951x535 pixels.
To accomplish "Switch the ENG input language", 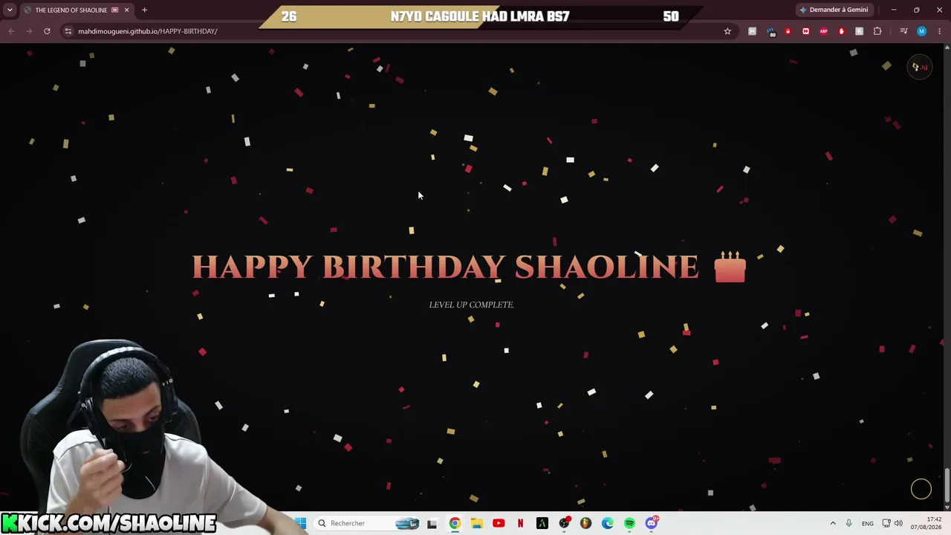I will point(867,523).
